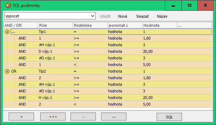Click the AND operator in the D výp.1 row
This screenshot has height=125, width=216.
tap(22, 51)
